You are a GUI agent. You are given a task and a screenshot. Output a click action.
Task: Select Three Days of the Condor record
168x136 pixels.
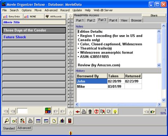click(x=34, y=30)
